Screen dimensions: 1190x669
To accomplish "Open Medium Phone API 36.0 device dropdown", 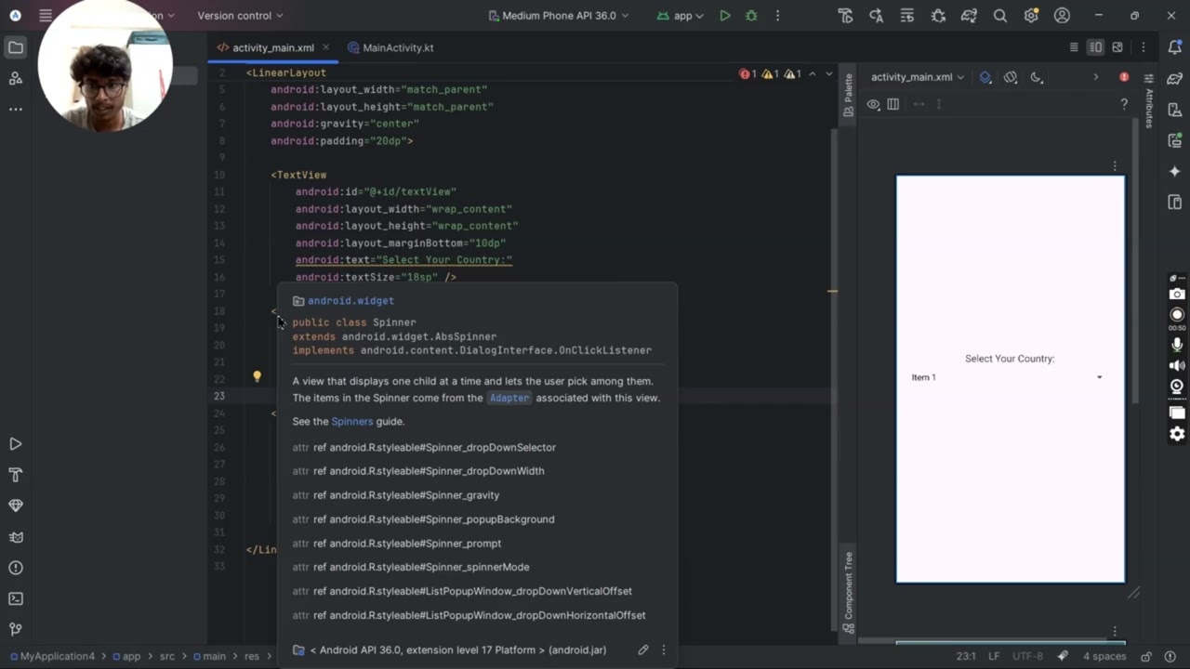I will [559, 16].
